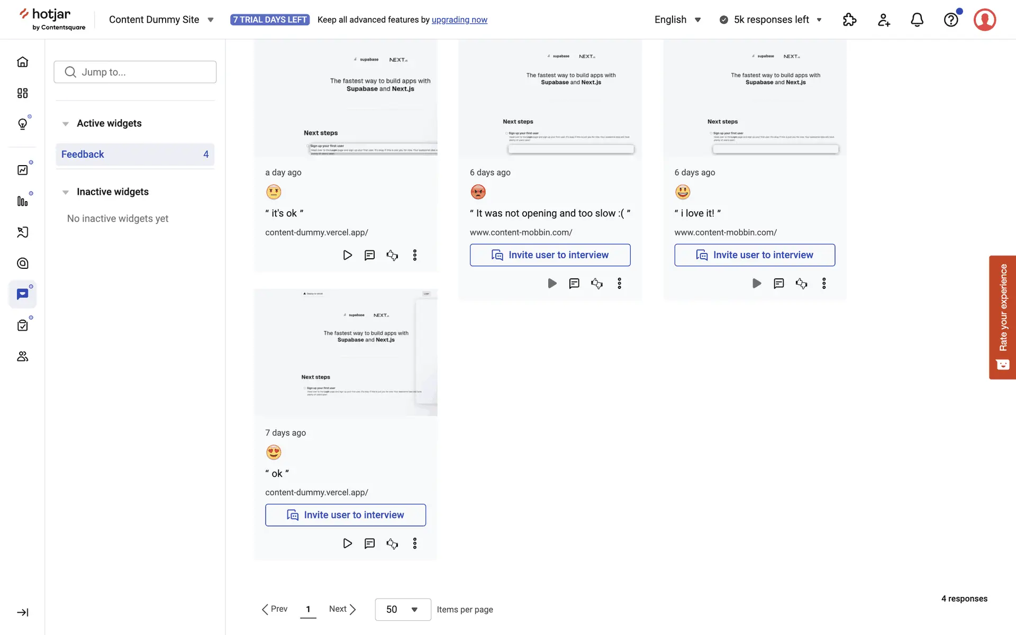Click the lightbulb Highlights icon in sidebar
The height and width of the screenshot is (635, 1016).
point(22,124)
